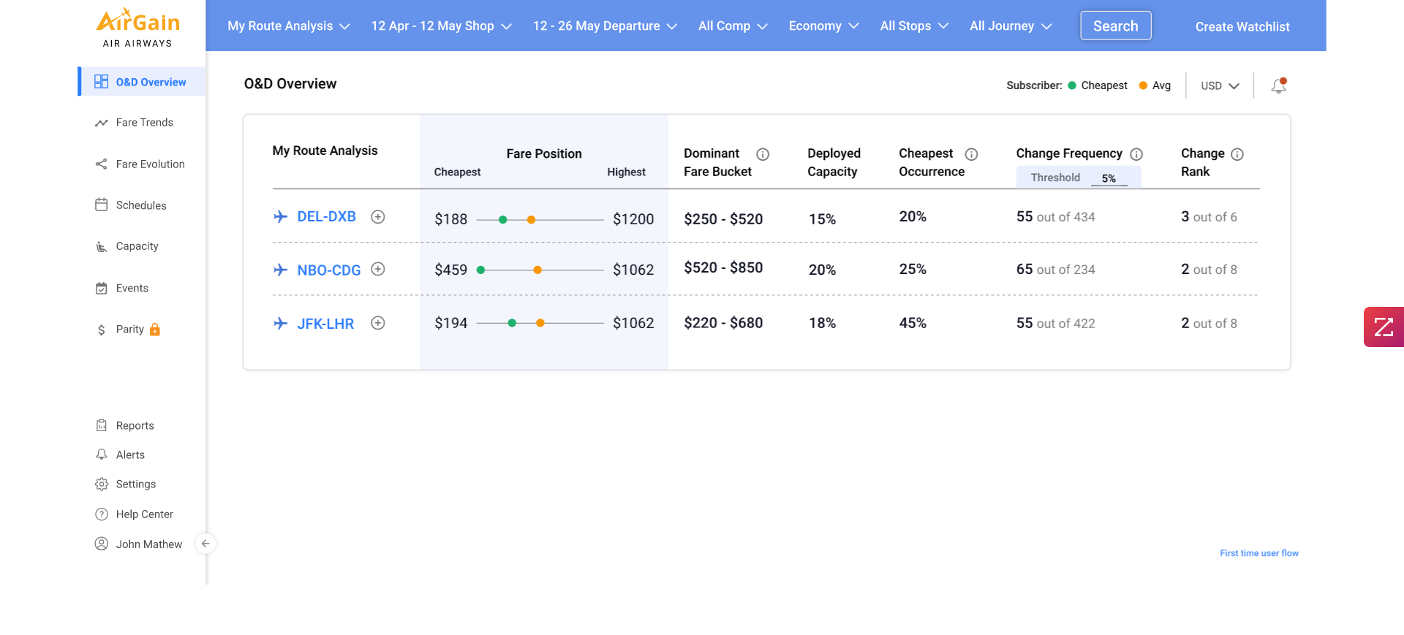
Task: Open the Economy cabin class dropdown
Action: (x=823, y=26)
